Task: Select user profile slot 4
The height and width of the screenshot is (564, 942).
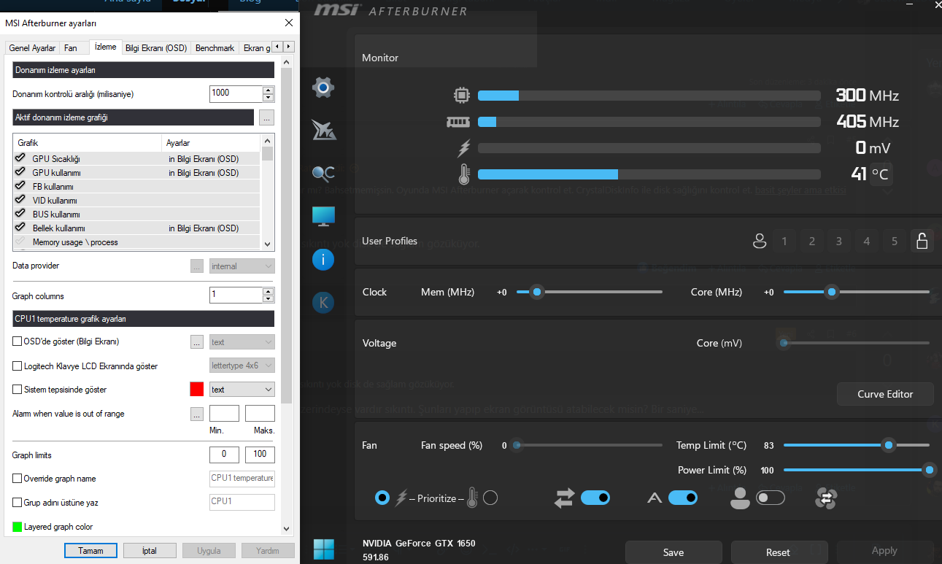Action: click(867, 242)
